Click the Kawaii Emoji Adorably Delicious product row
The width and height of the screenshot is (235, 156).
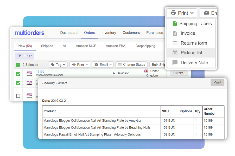pyautogui.click(x=133, y=134)
